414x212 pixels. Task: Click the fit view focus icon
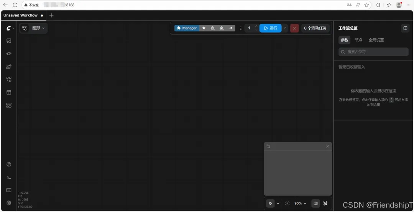(287, 203)
